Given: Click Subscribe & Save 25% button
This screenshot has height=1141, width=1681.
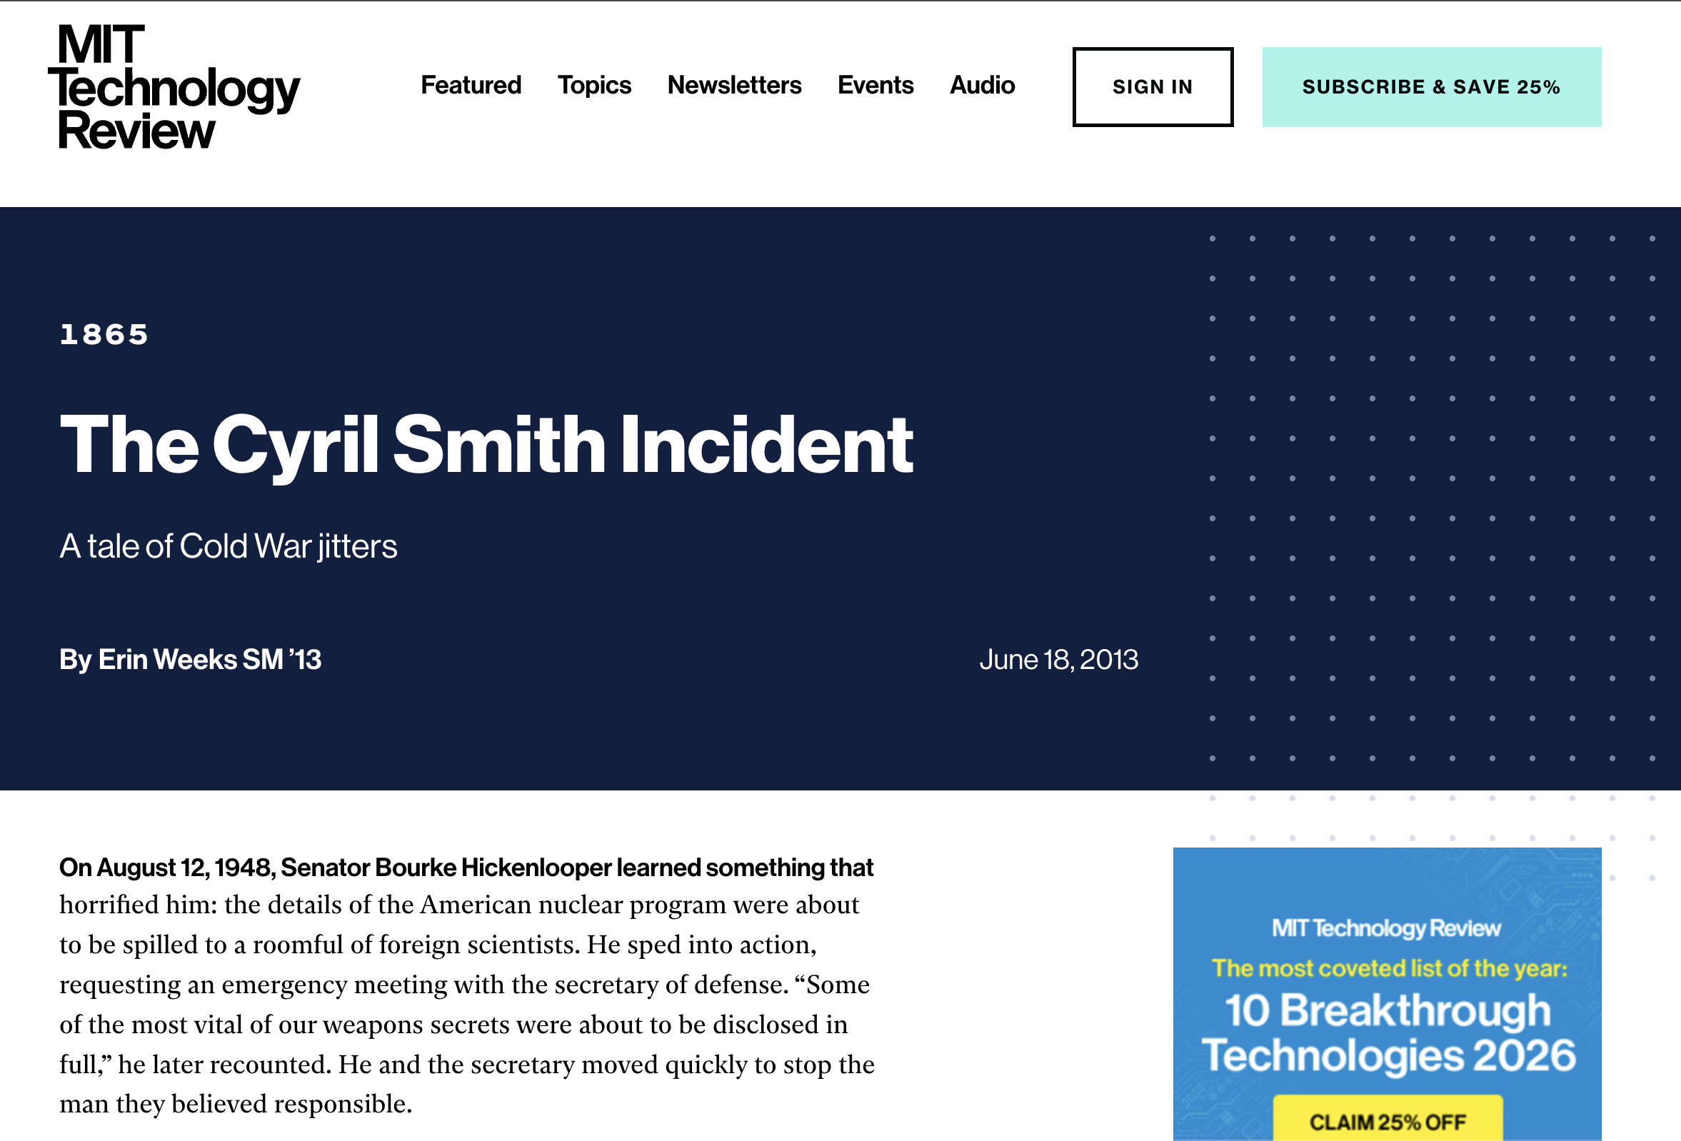Looking at the screenshot, I should 1431,87.
